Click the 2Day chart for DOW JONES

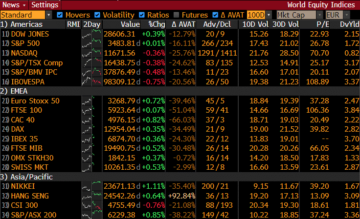pos(91,34)
